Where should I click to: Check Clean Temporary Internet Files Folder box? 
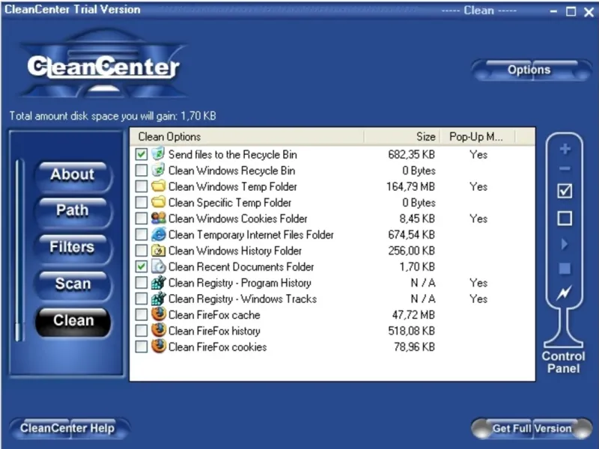click(142, 234)
